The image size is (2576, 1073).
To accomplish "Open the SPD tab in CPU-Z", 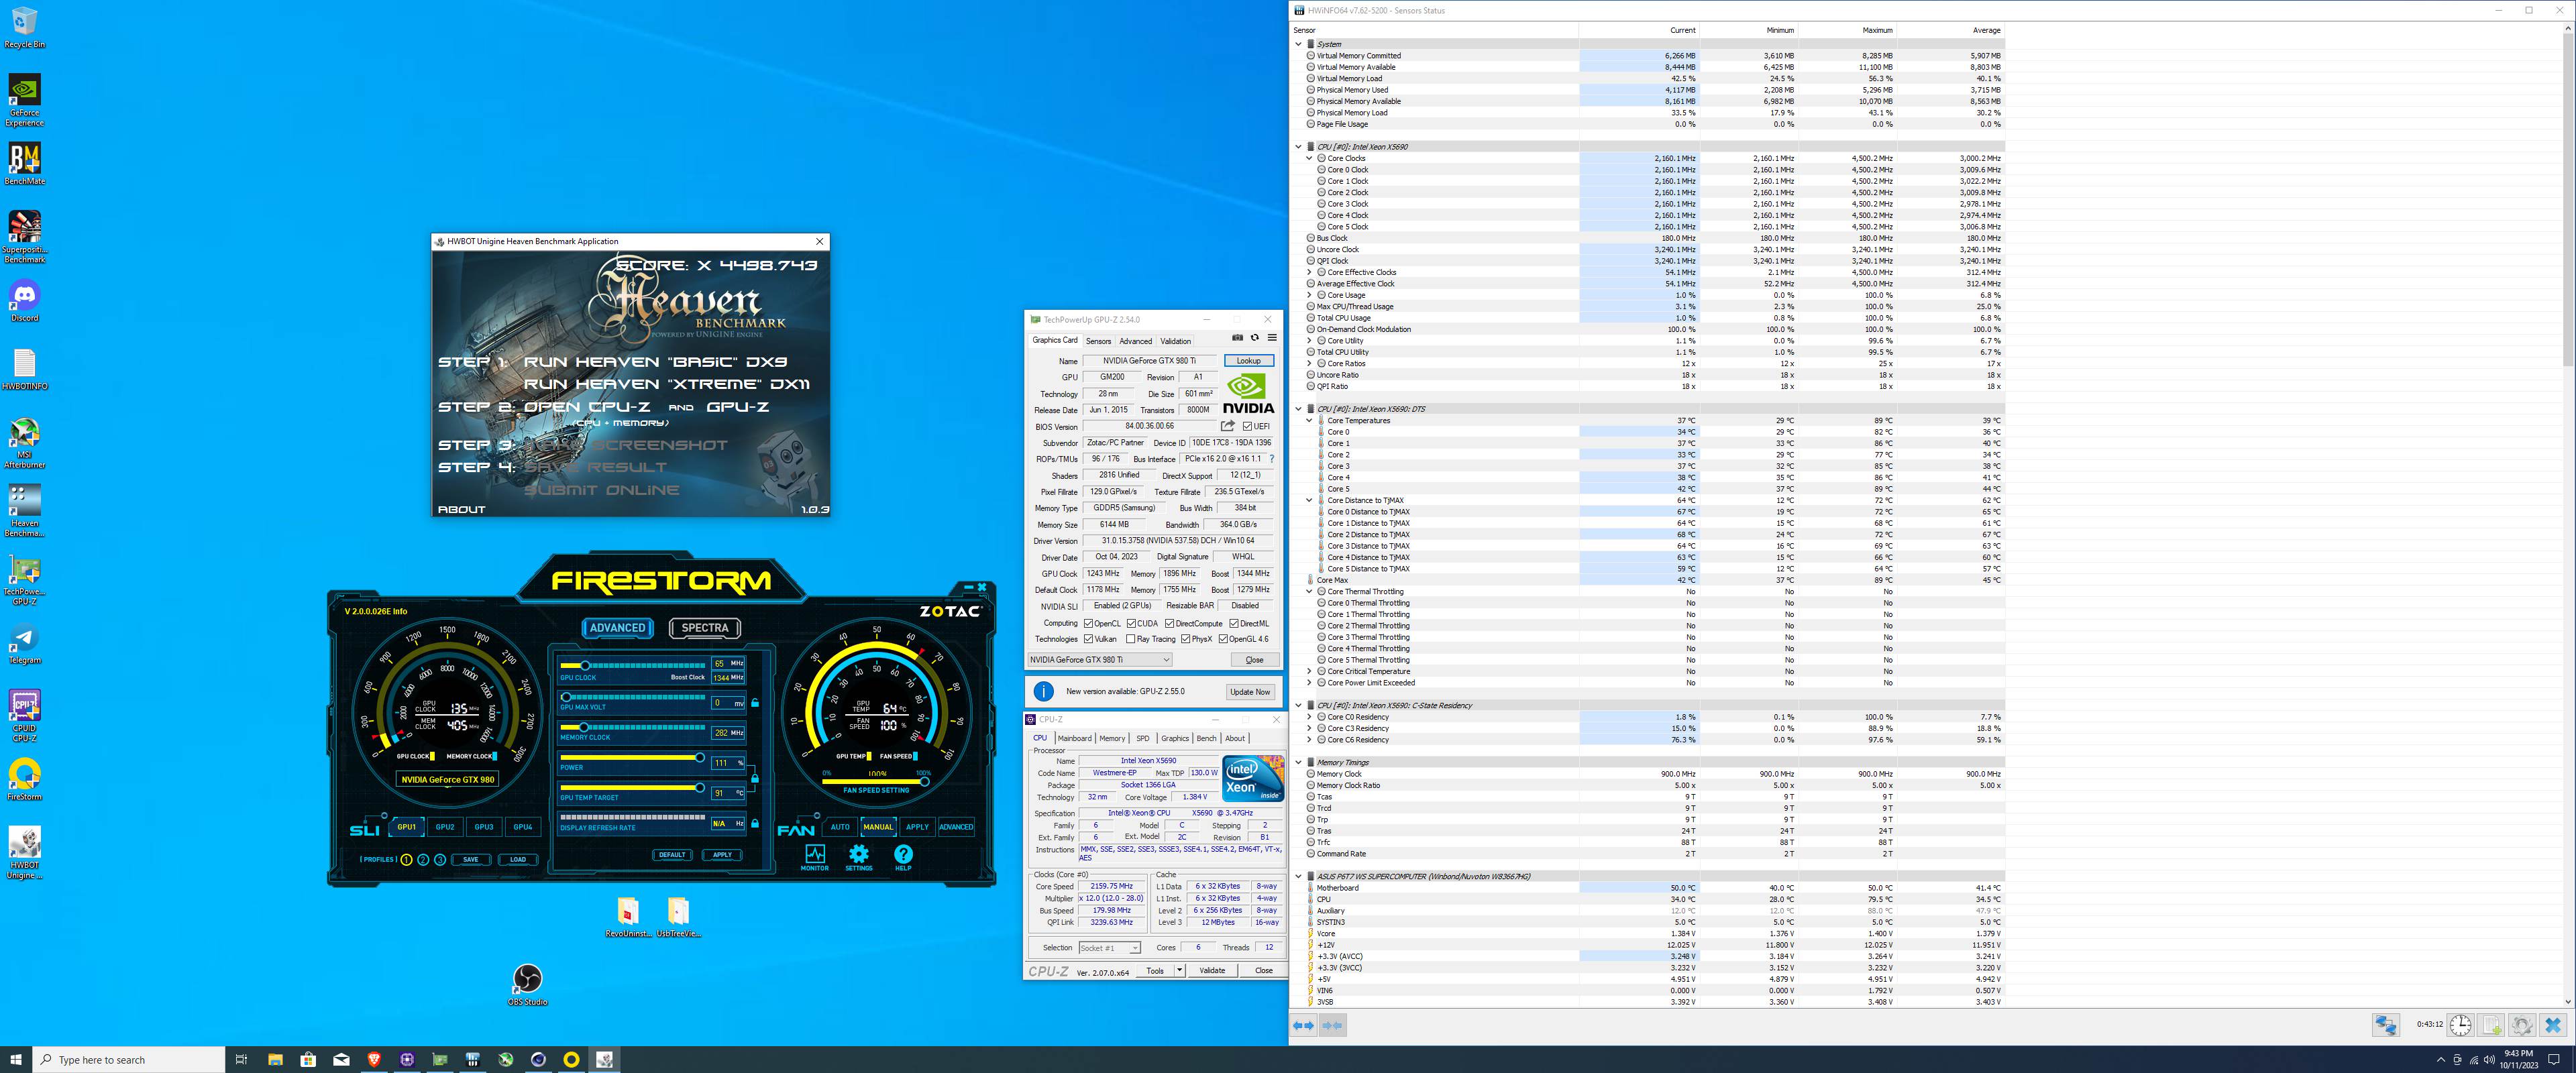I will point(1142,738).
